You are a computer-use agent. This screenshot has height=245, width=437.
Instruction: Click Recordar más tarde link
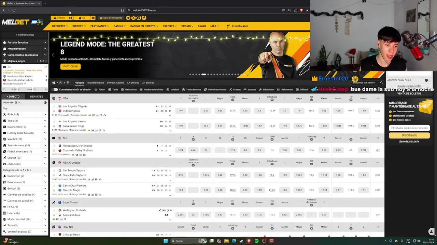tap(409, 141)
